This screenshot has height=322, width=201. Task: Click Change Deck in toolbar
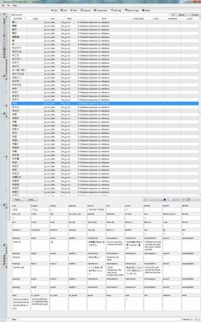click(100, 10)
